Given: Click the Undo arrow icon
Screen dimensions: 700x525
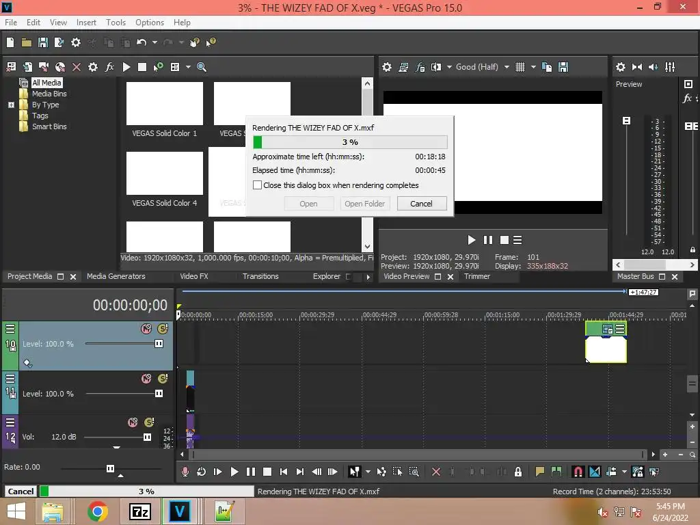Looking at the screenshot, I should (x=142, y=42).
